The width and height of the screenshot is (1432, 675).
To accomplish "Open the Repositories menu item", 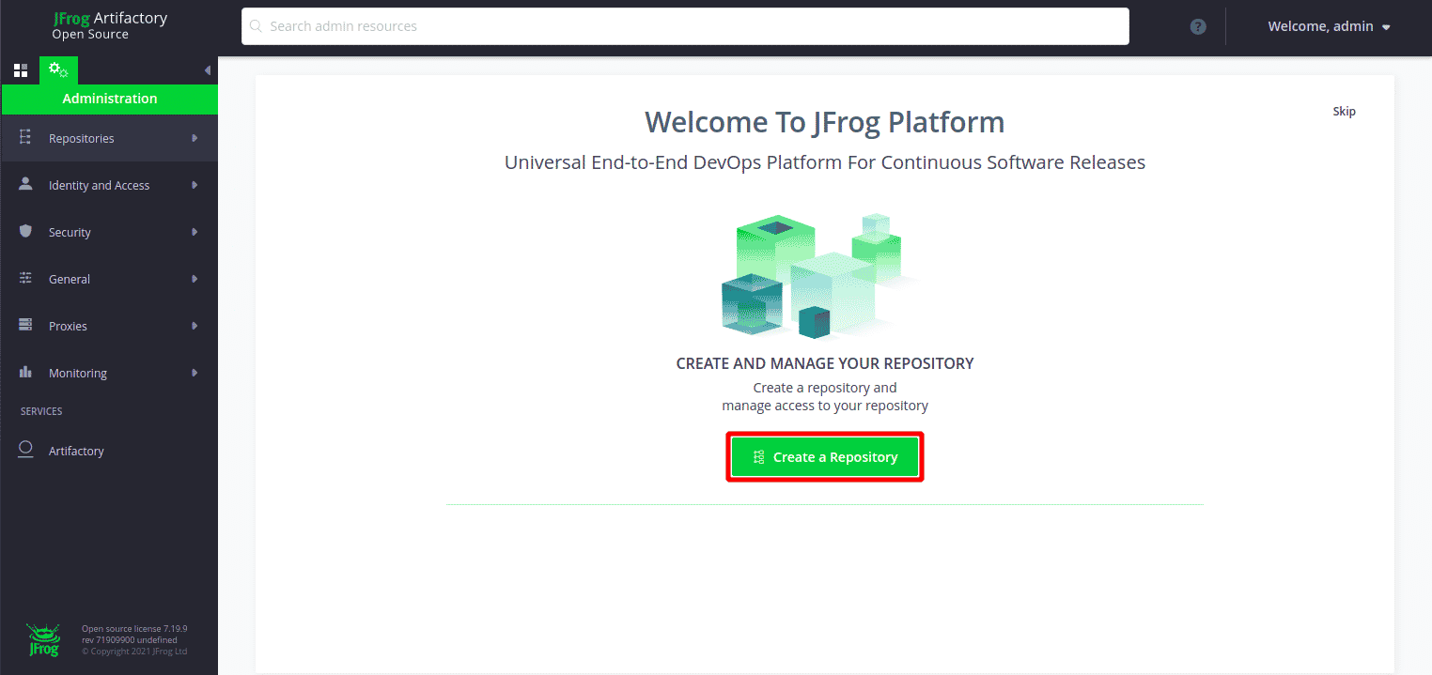I will [x=109, y=138].
